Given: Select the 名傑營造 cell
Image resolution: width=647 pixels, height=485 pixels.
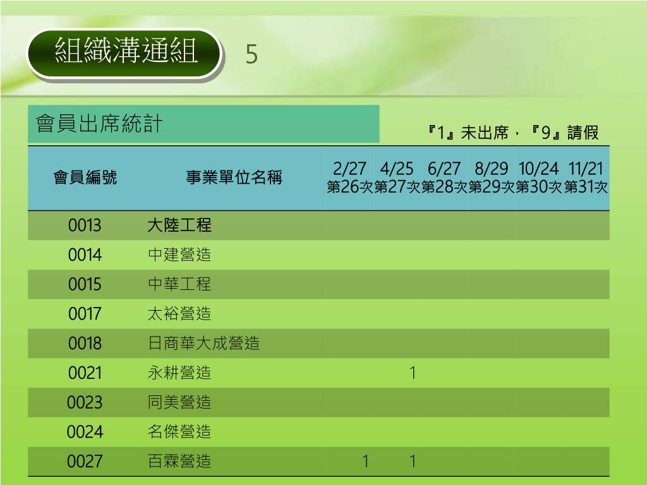Looking at the screenshot, I should coord(179,432).
